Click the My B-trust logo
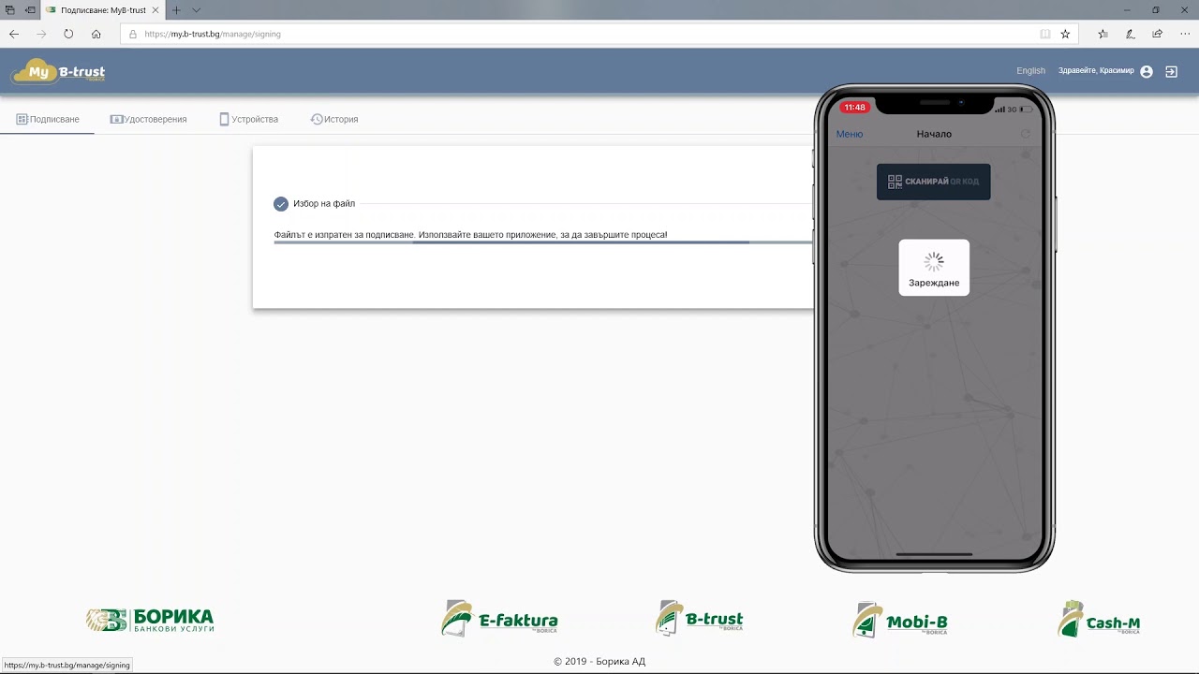The image size is (1199, 674). pyautogui.click(x=58, y=72)
